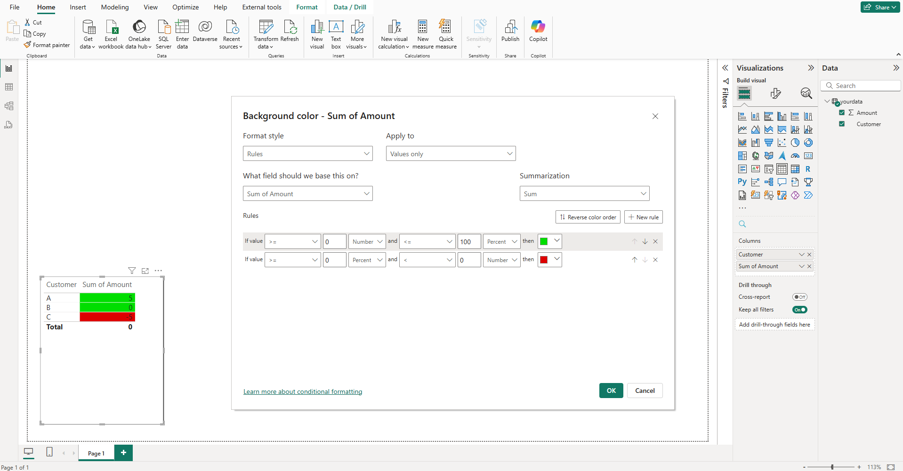Click the Quick measure icon

446,34
